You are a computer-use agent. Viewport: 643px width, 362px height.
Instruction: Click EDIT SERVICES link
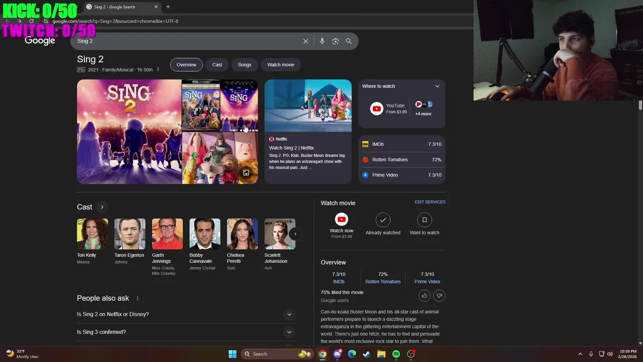[x=430, y=202]
